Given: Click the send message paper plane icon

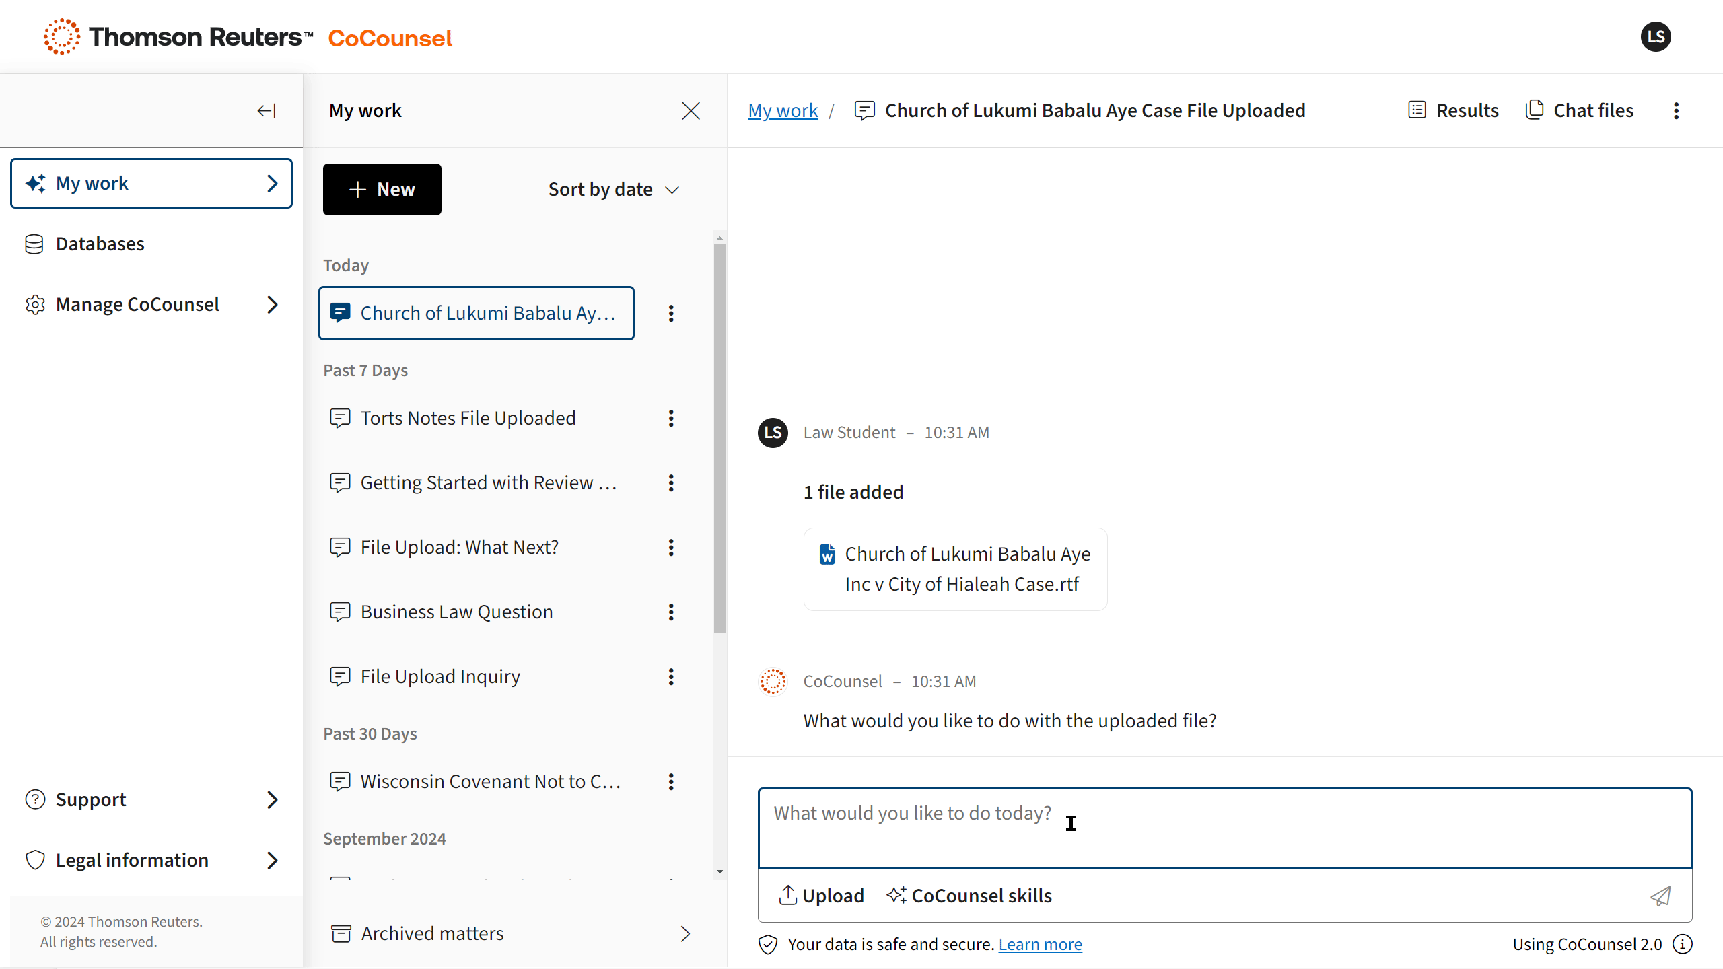Looking at the screenshot, I should coord(1660,896).
